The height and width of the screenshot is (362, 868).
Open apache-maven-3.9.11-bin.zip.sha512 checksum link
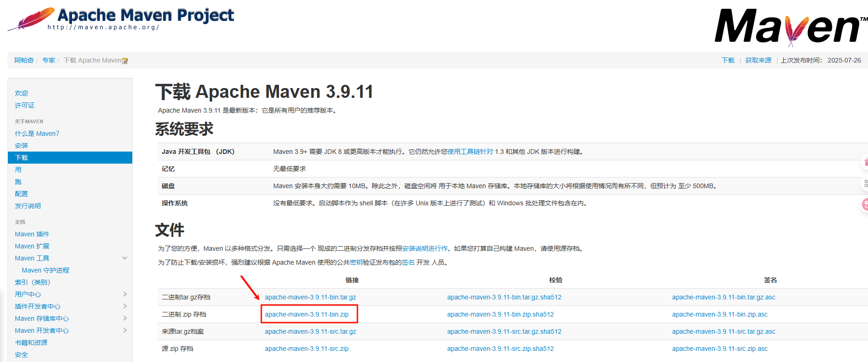click(500, 314)
